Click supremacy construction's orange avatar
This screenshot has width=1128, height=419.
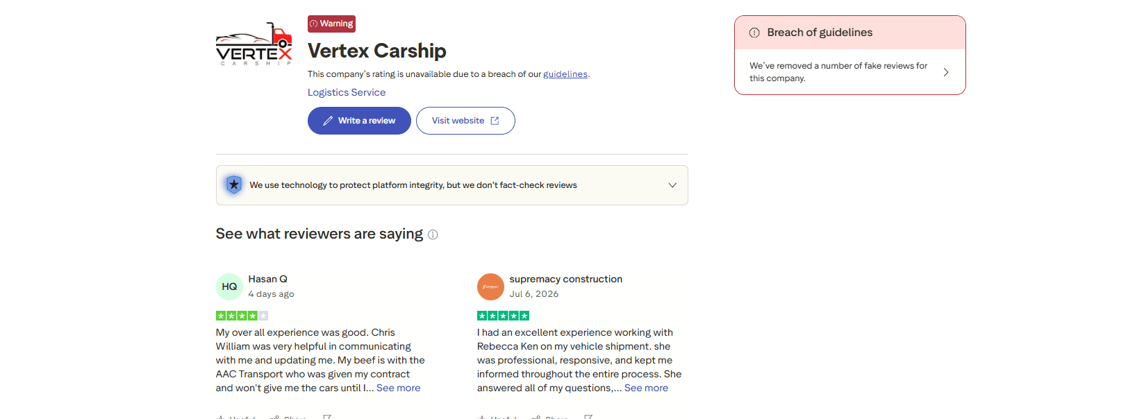click(x=490, y=287)
